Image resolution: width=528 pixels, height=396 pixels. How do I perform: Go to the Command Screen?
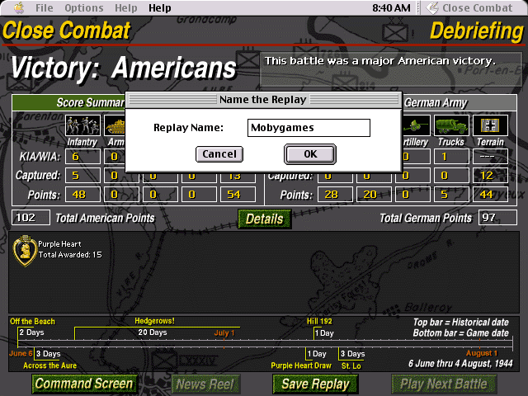tap(84, 384)
